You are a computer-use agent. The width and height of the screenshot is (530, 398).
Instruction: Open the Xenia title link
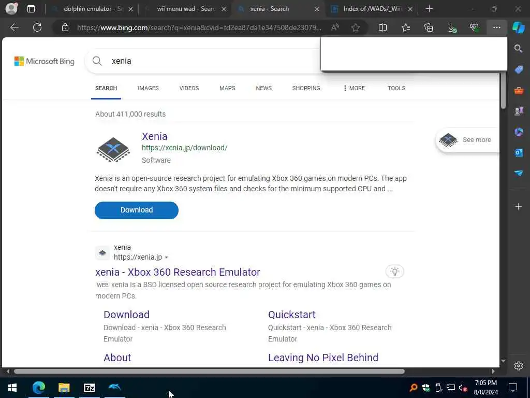click(154, 136)
